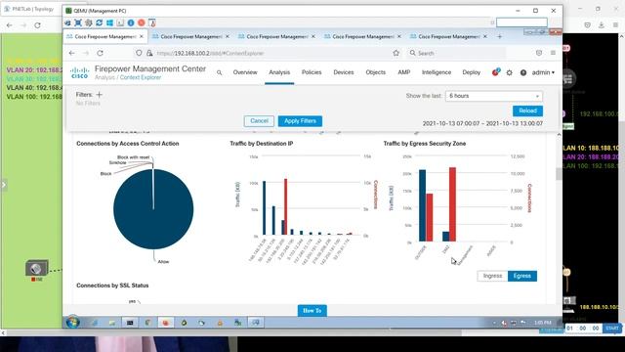The image size is (625, 352).
Task: Click the blue OUTSIDE traffic bar
Action: pyautogui.click(x=422, y=205)
